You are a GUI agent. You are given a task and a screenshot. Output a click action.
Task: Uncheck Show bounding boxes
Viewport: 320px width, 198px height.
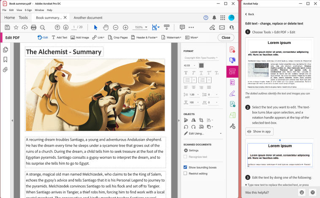[186, 167]
